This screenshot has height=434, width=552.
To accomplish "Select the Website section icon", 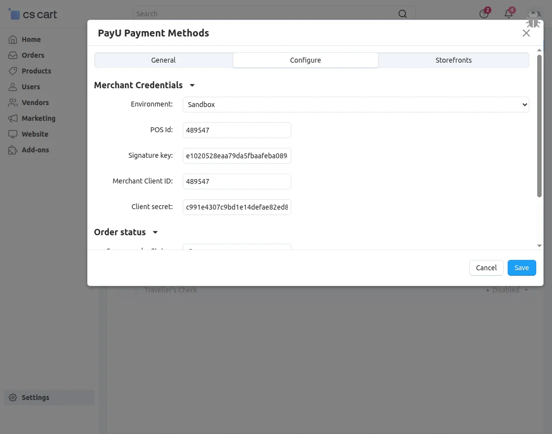I will [x=12, y=134].
